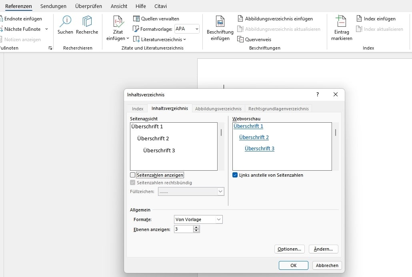412x277 pixels.
Task: Confirm the dialog with OK
Action: (x=293, y=265)
